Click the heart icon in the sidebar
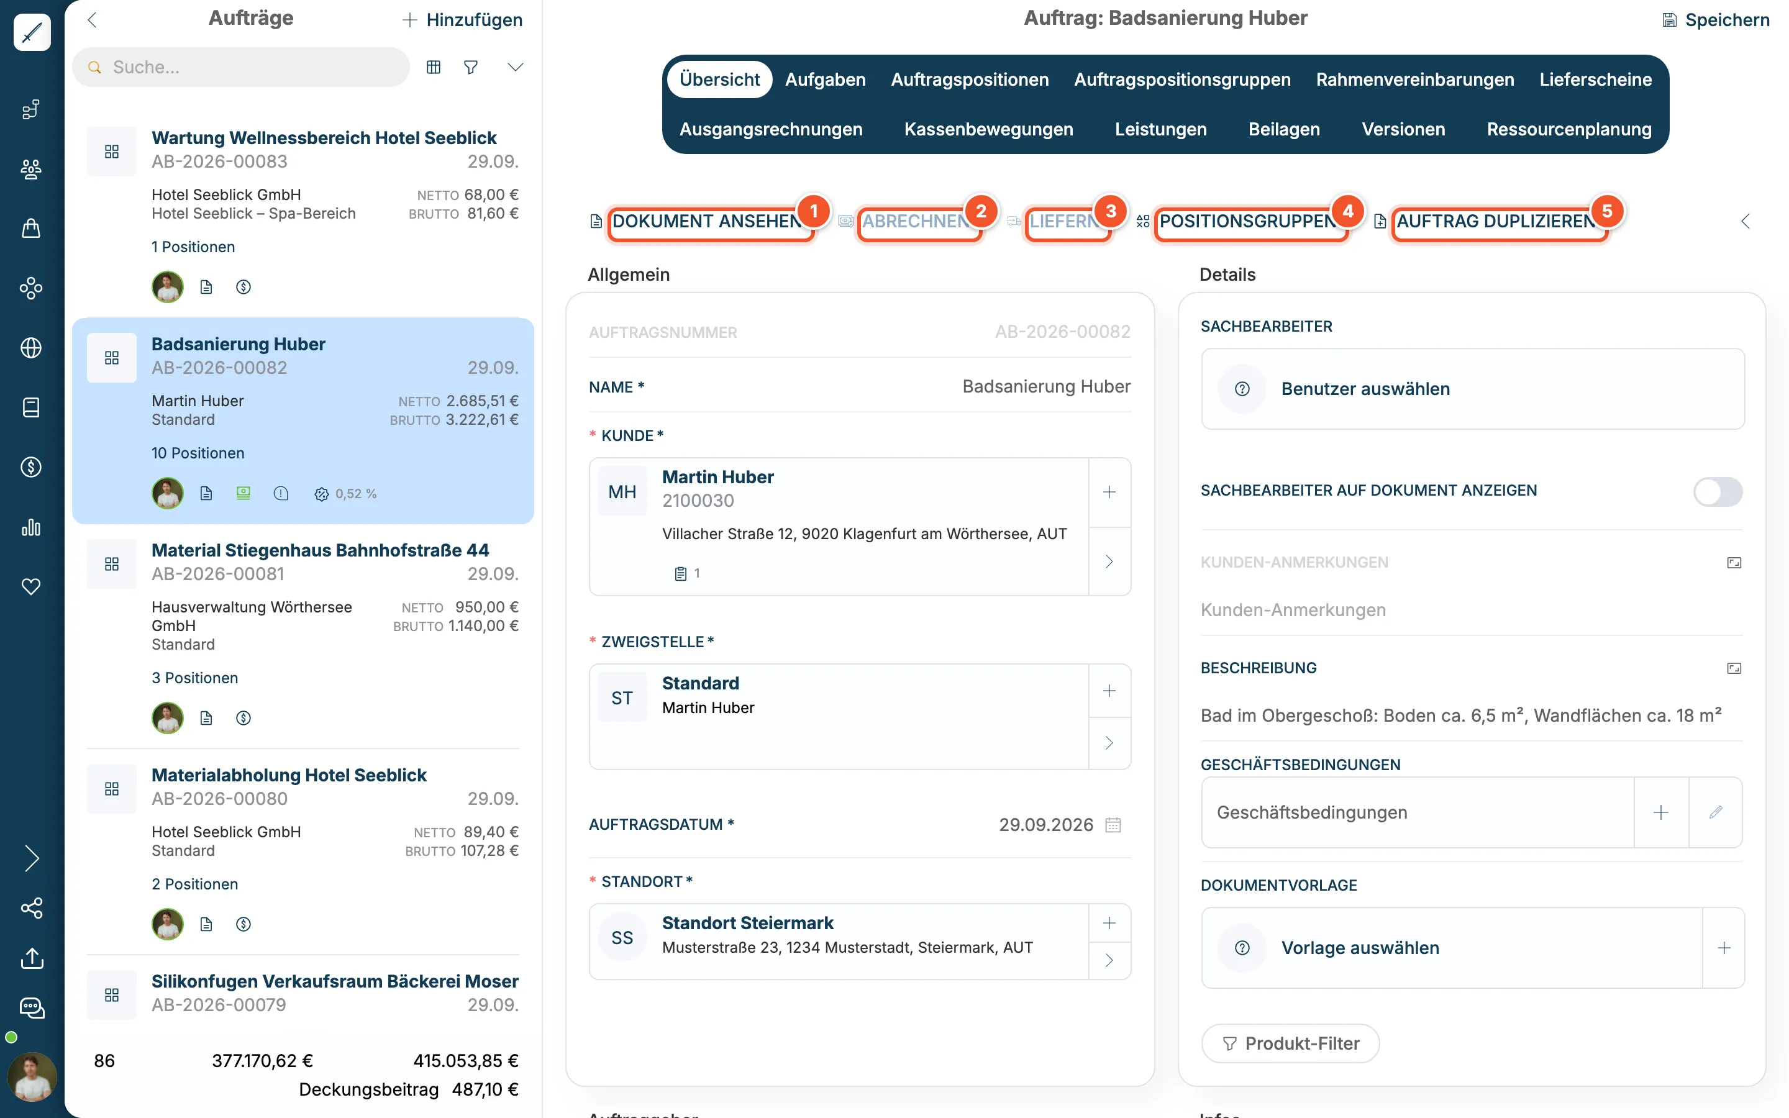This screenshot has width=1789, height=1118. [31, 586]
